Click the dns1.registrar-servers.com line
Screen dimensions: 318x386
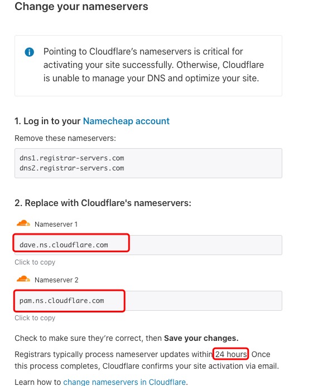coord(72,158)
